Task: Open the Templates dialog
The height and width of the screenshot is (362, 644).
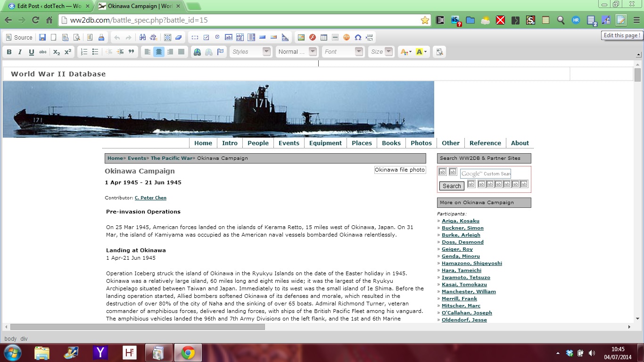Action: coord(90,37)
